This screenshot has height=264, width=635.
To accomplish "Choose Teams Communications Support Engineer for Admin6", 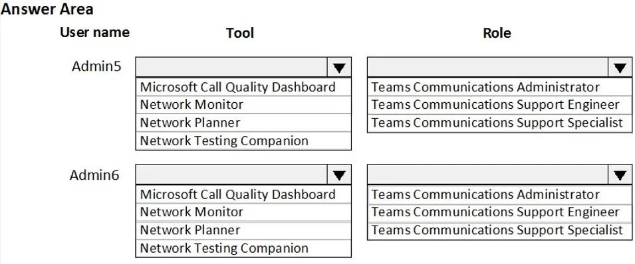I will 499,212.
